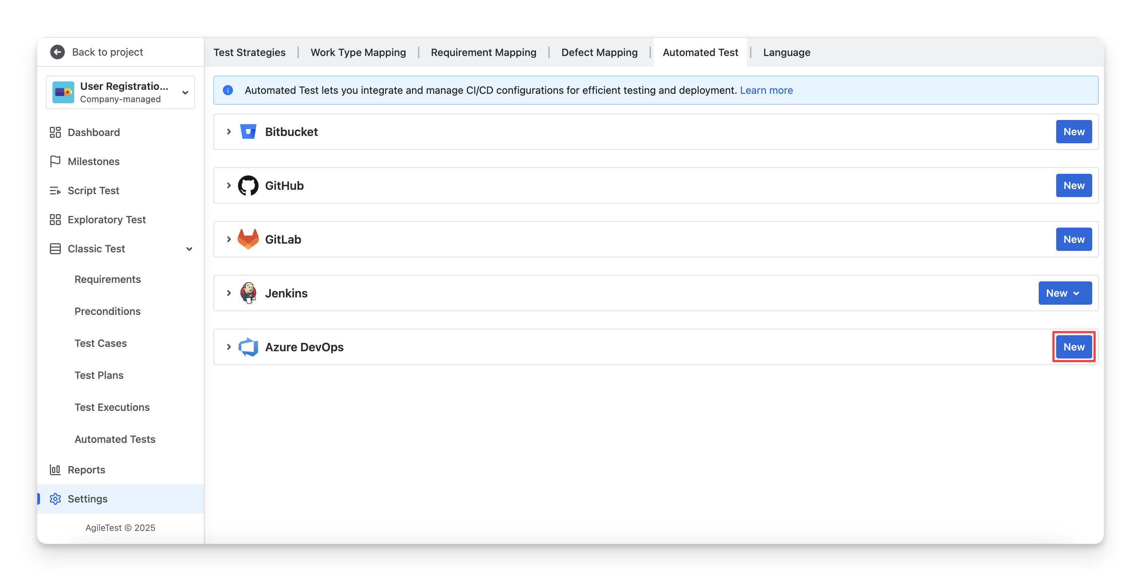The width and height of the screenshot is (1141, 581).
Task: Open the User Registration project selector dropdown
Action: [x=185, y=92]
